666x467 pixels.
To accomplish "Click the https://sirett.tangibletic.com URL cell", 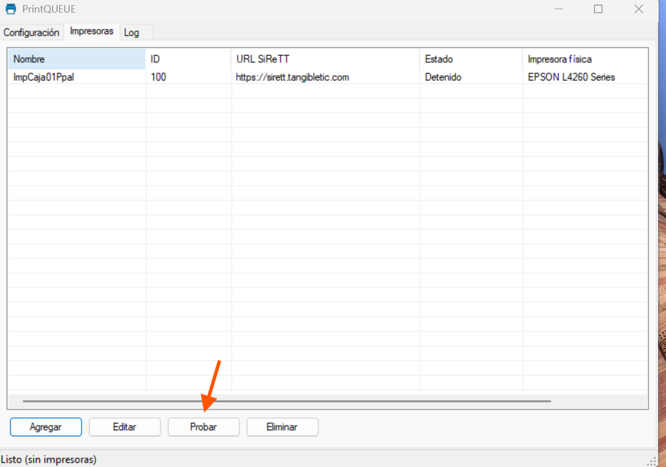I will pyautogui.click(x=292, y=77).
